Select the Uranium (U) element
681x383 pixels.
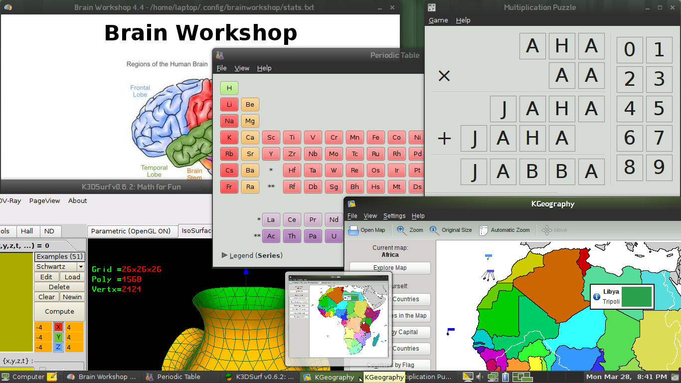point(334,236)
